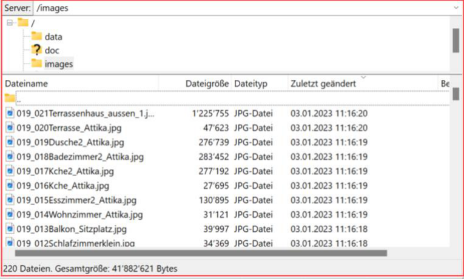This screenshot has height=279, width=464.
Task: Click icon of 019_021Terrassenhaus file
Action: [10, 113]
